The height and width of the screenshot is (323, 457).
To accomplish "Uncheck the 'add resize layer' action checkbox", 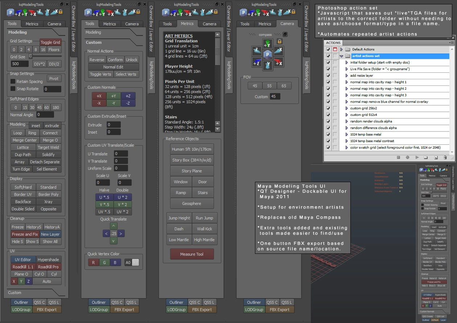I will (x=328, y=75).
